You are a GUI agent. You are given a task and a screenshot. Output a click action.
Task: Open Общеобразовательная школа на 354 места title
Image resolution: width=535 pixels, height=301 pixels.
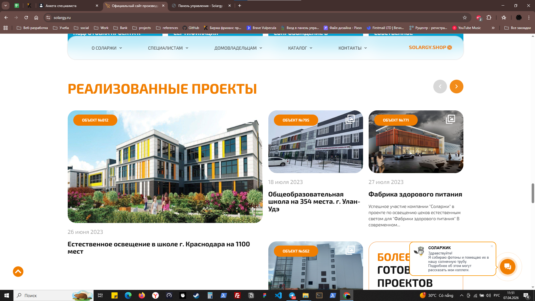[314, 202]
